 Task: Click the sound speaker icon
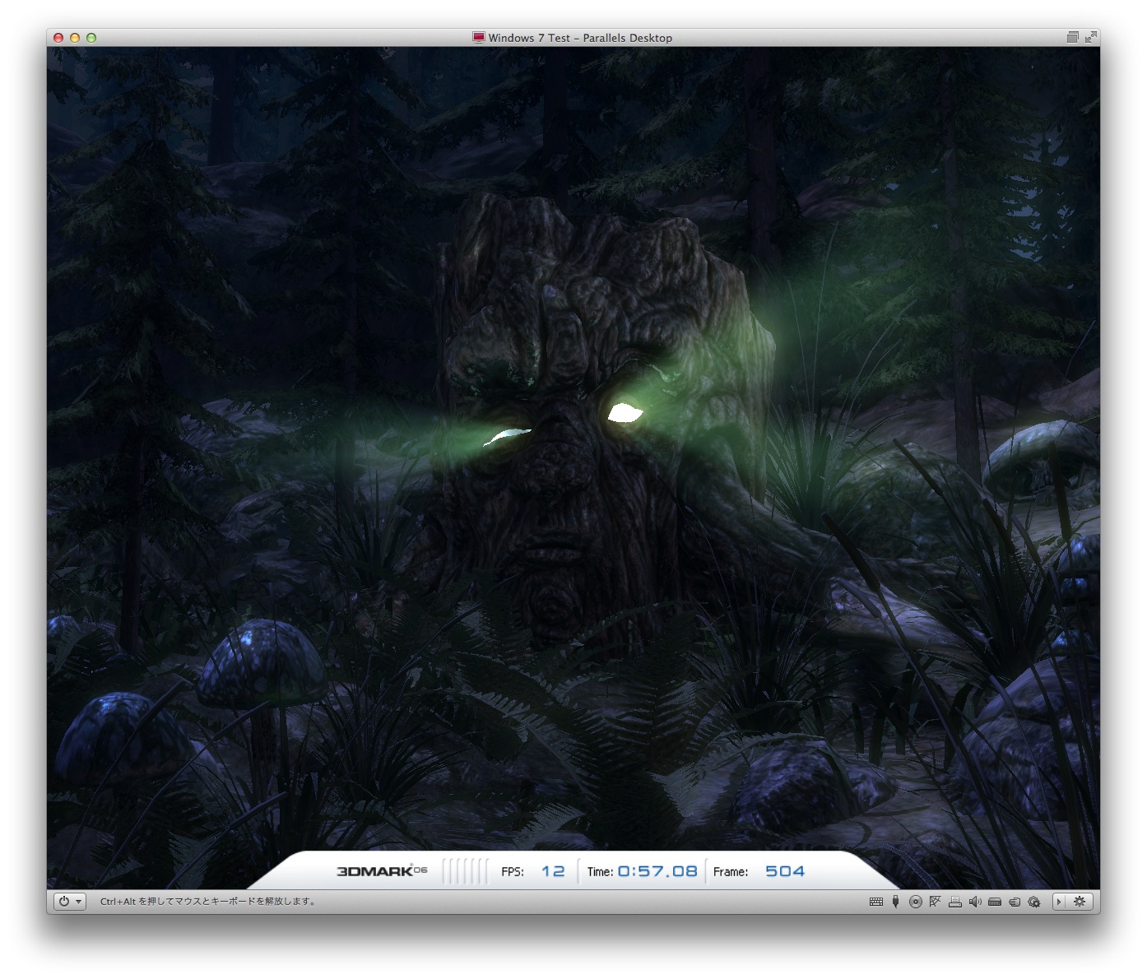coord(975,902)
